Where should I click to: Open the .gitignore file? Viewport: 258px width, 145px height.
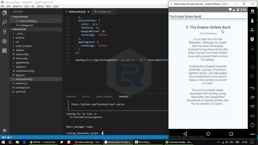point(21,67)
